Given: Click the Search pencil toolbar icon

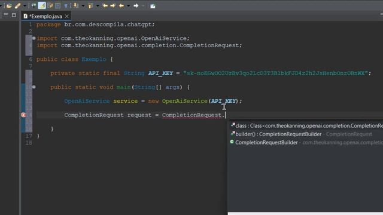Looking at the screenshot, I should click(17, 5).
